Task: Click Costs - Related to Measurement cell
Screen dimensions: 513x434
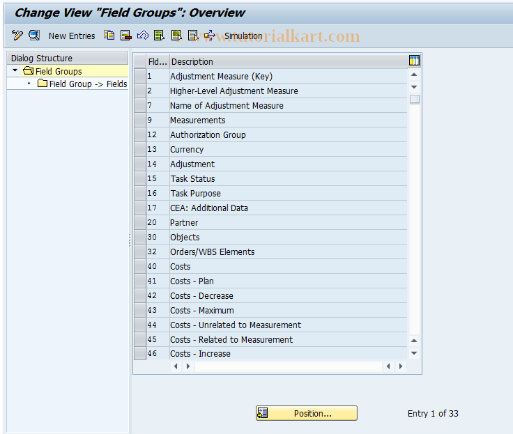Action: click(289, 339)
